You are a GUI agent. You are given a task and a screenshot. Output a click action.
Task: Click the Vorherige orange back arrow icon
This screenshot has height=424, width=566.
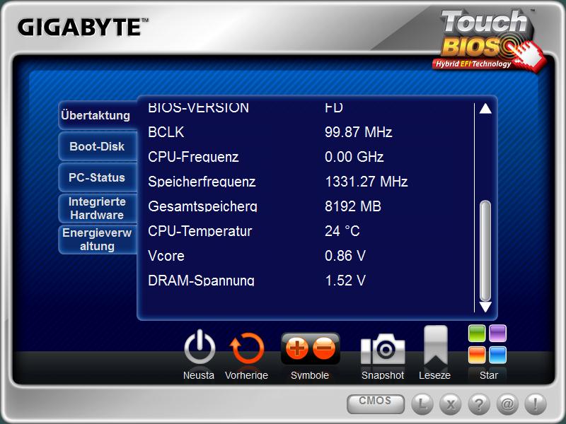[247, 348]
